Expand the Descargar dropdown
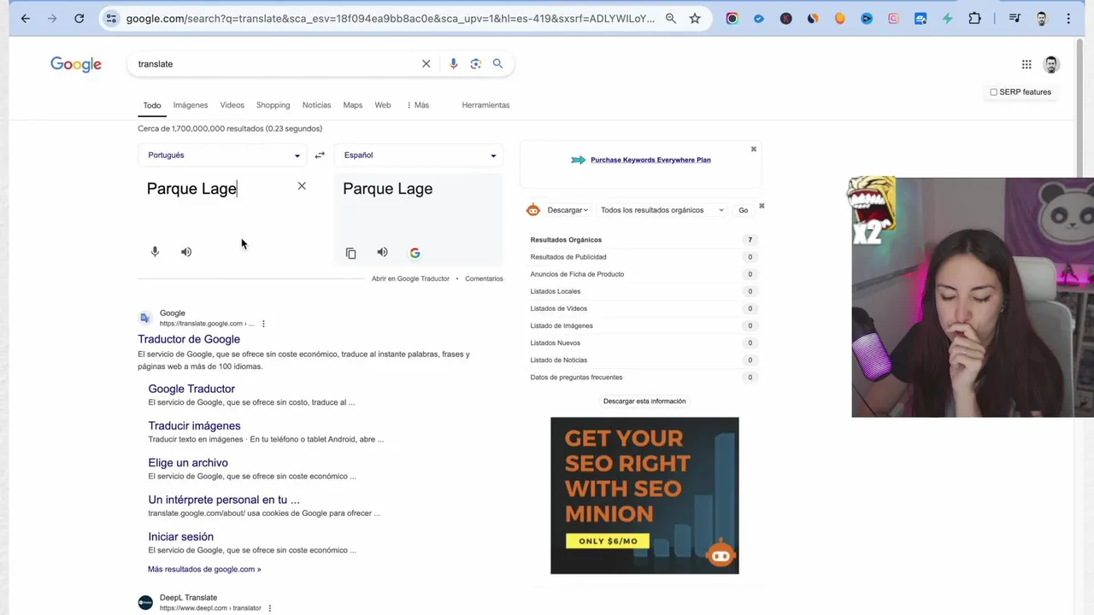The image size is (1094, 615). pyautogui.click(x=568, y=210)
